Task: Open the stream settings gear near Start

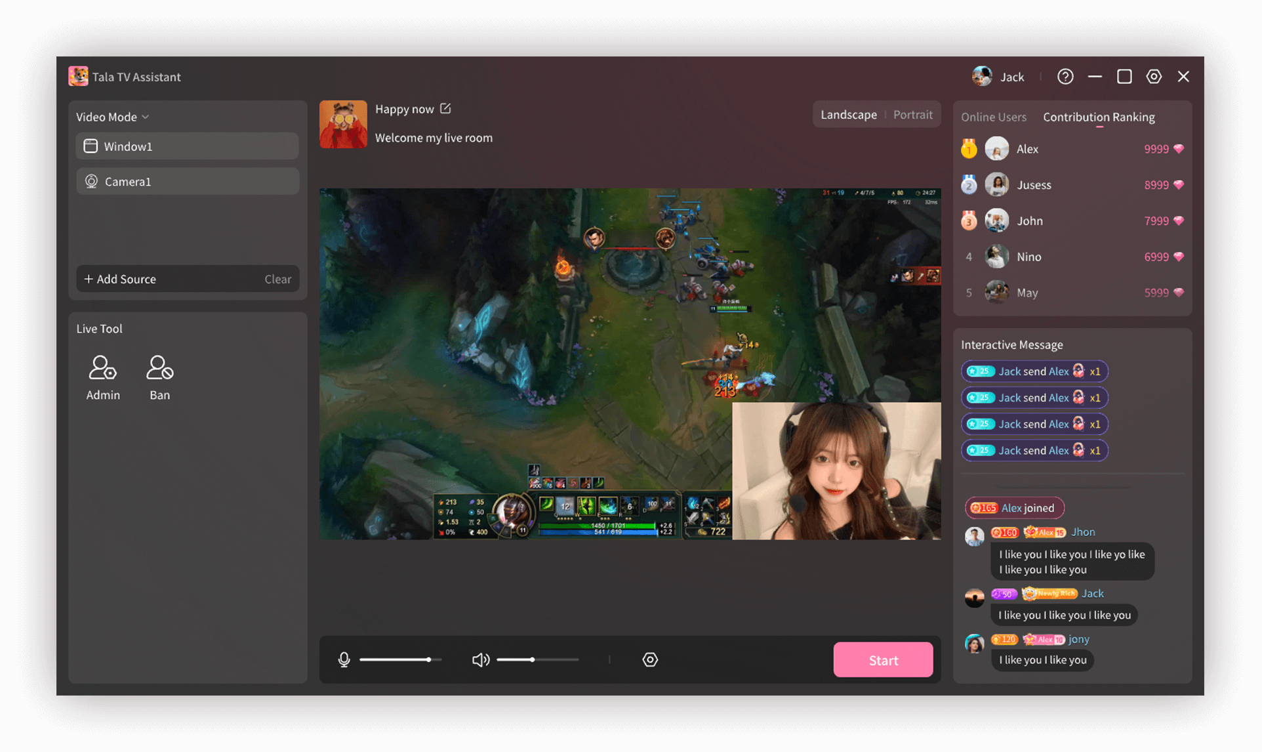Action: tap(650, 659)
